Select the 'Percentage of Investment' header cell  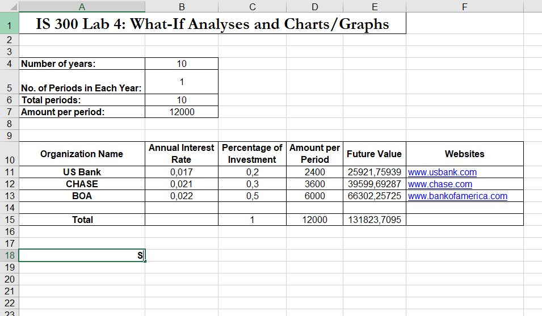pos(253,154)
